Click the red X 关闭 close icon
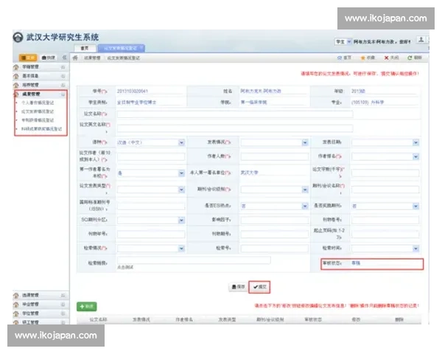The height and width of the screenshot is (354, 442). [x=387, y=57]
